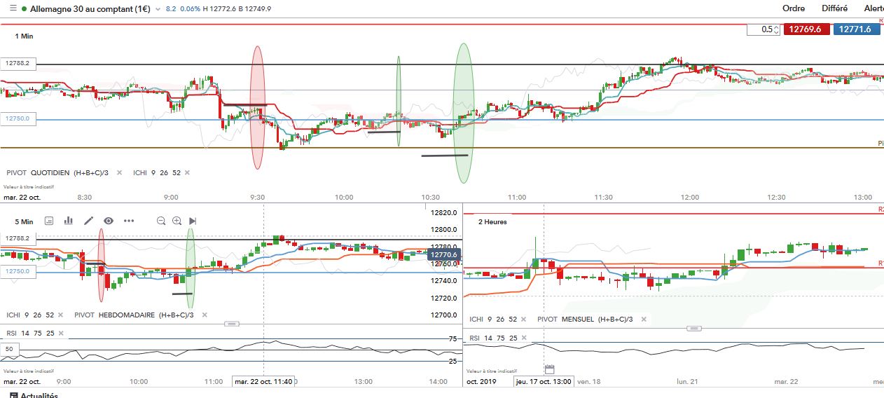Click the 12750.0 level label on the 5 Min chart
884x398 pixels.
tap(18, 271)
